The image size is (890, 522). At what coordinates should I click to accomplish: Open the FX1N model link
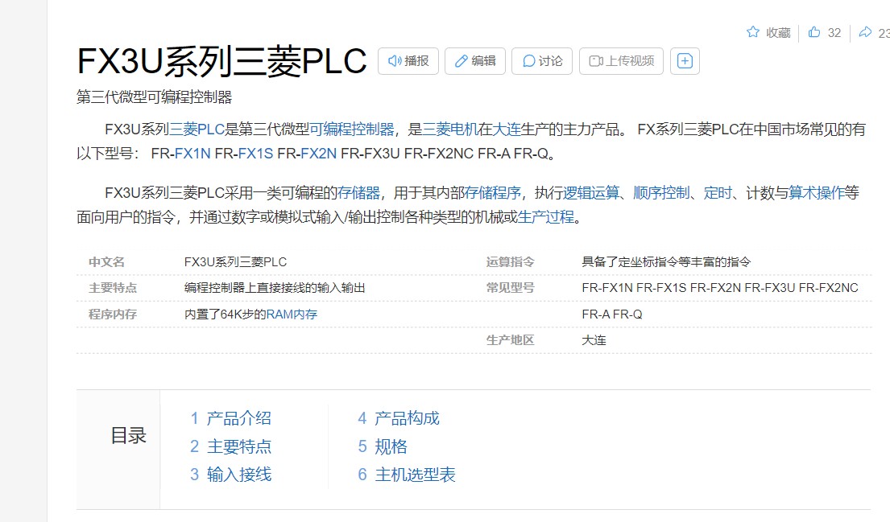coord(192,154)
